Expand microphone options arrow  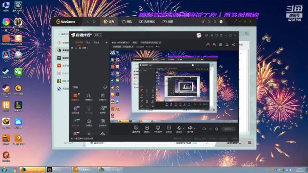[x=184, y=128]
